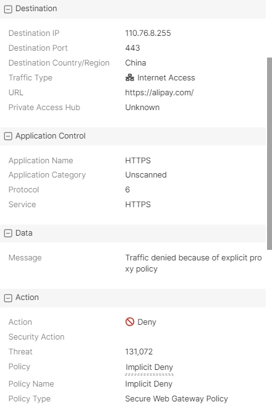
Task: Select the Traffic denied message text
Action: tap(193, 263)
